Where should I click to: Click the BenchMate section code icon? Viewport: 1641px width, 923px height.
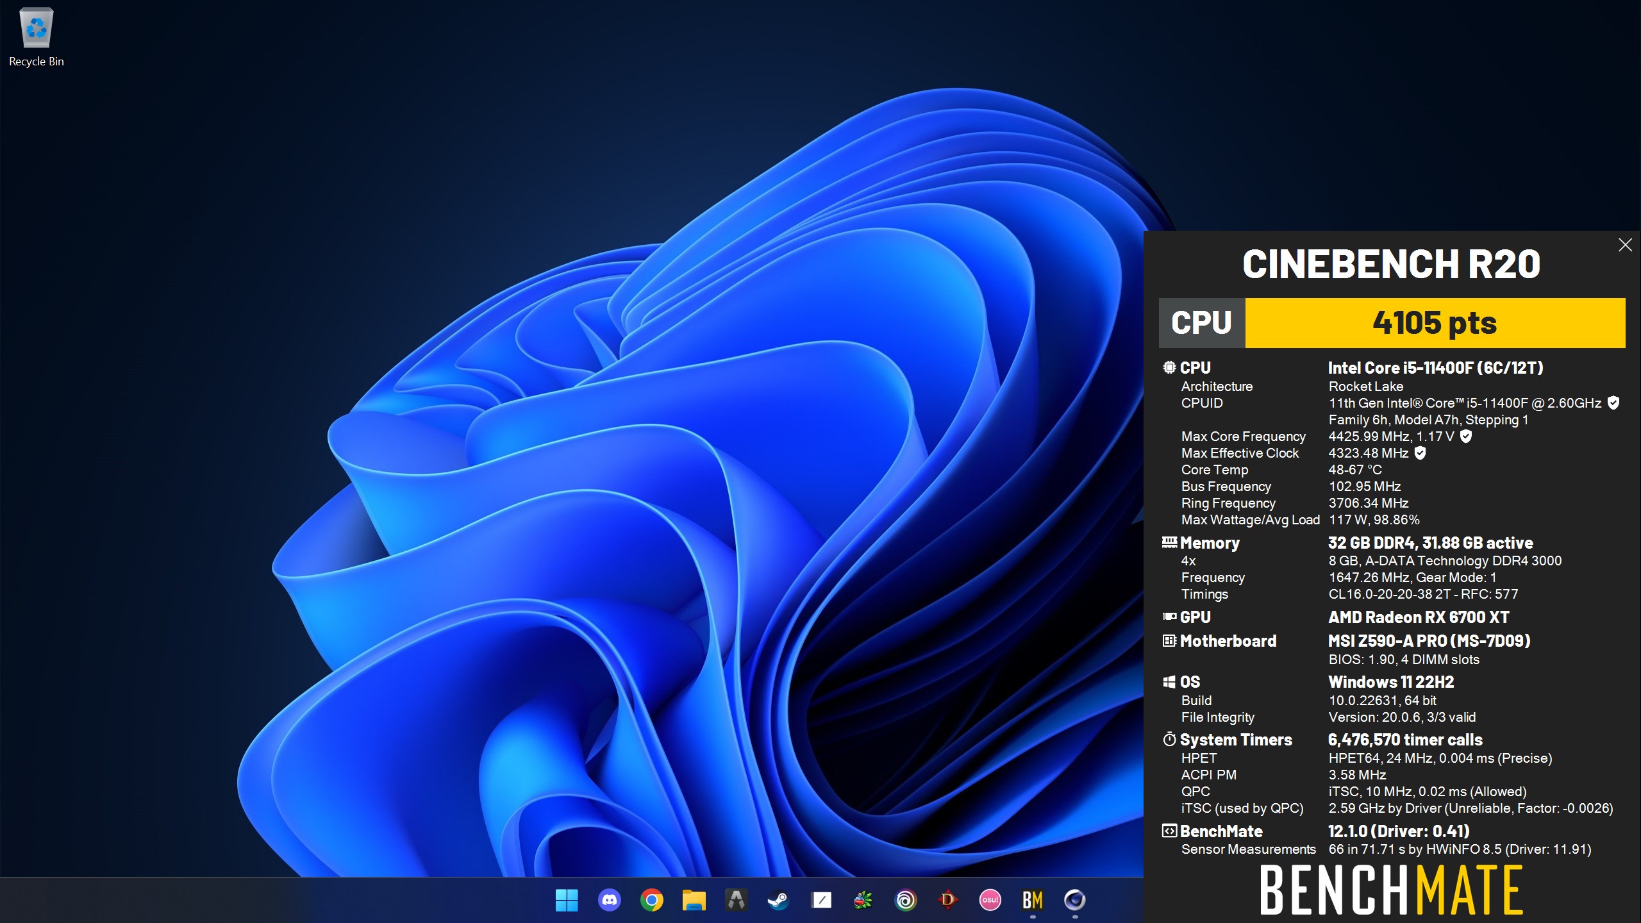tap(1169, 831)
